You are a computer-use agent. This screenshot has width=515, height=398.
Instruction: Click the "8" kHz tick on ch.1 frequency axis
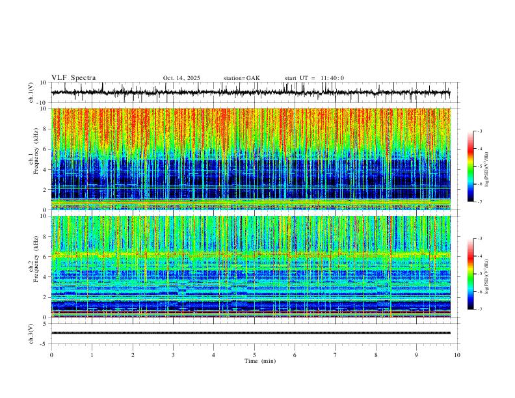(x=45, y=129)
